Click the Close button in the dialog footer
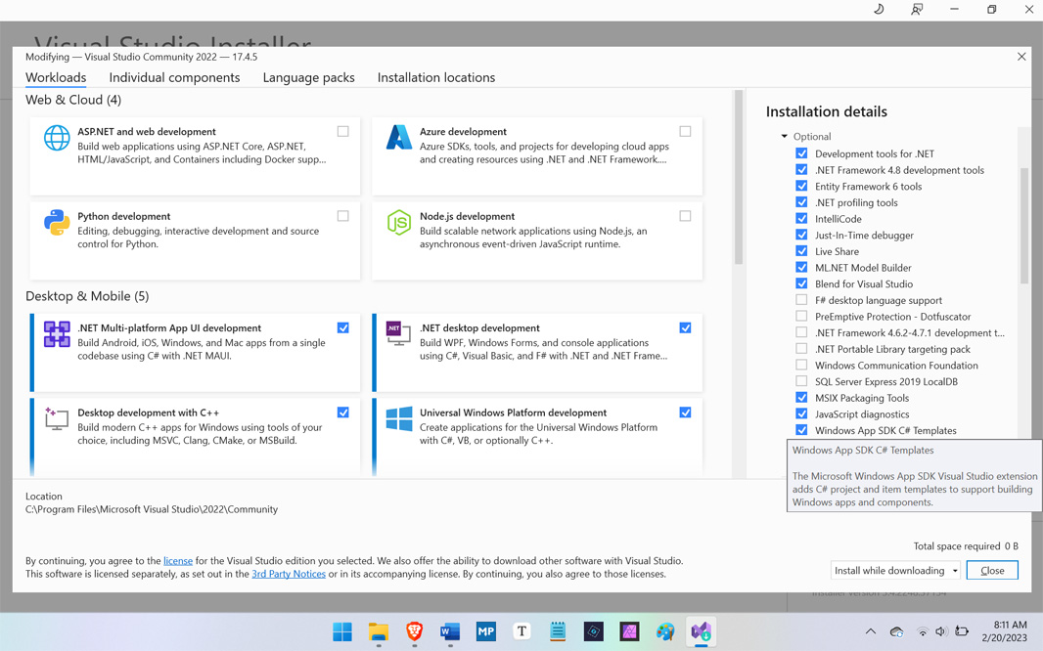The width and height of the screenshot is (1043, 651). coord(991,571)
